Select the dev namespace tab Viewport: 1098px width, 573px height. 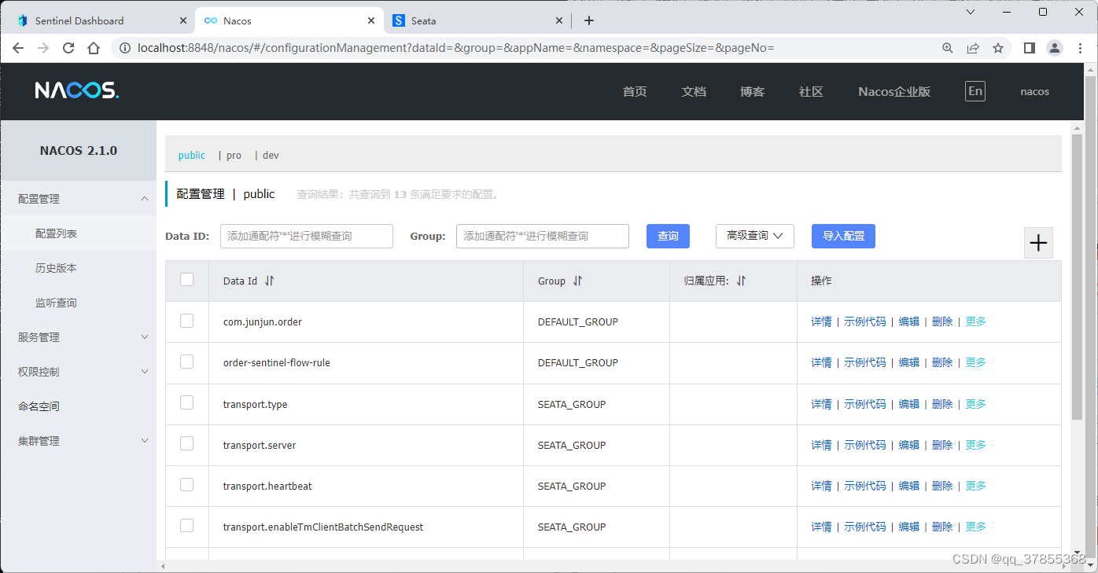(271, 156)
